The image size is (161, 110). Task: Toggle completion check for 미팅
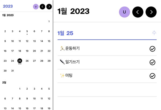tap(152, 76)
